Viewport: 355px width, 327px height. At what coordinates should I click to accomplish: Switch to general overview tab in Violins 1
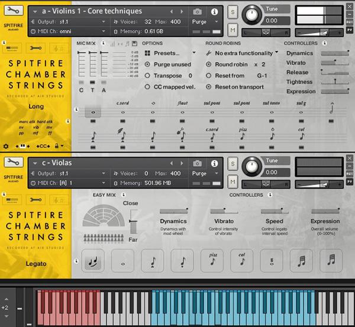tap(12, 48)
